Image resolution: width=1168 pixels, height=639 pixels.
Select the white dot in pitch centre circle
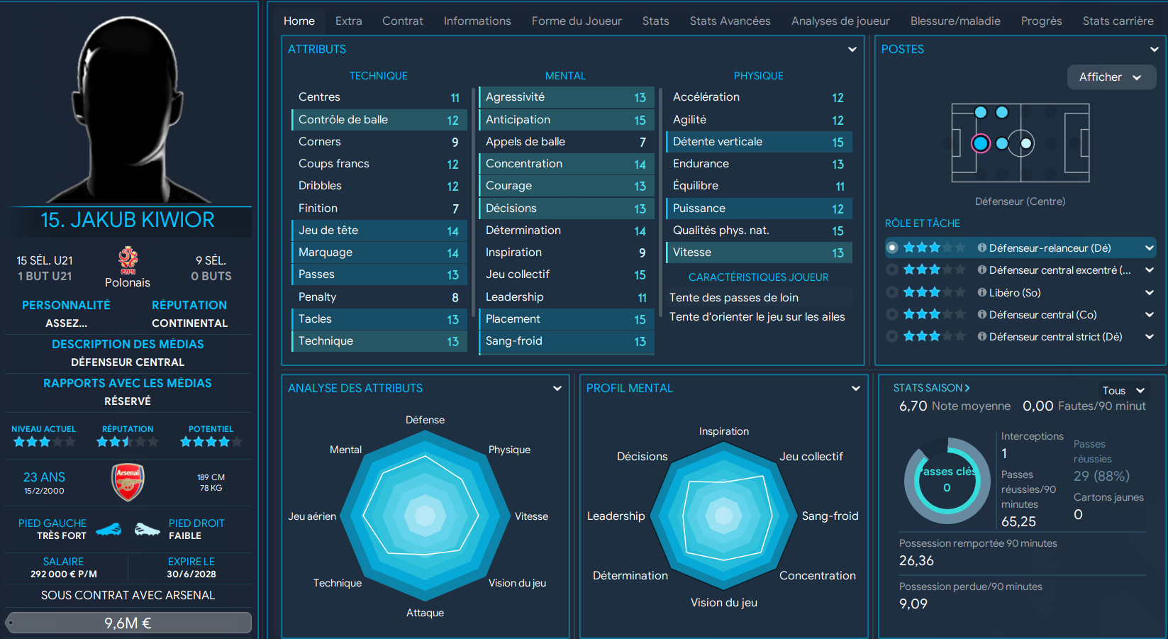click(x=1025, y=143)
